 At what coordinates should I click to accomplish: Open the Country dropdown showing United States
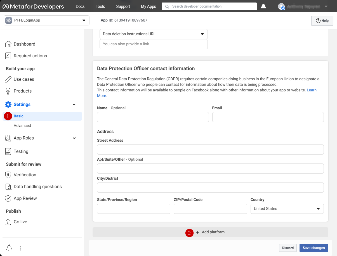(x=287, y=208)
